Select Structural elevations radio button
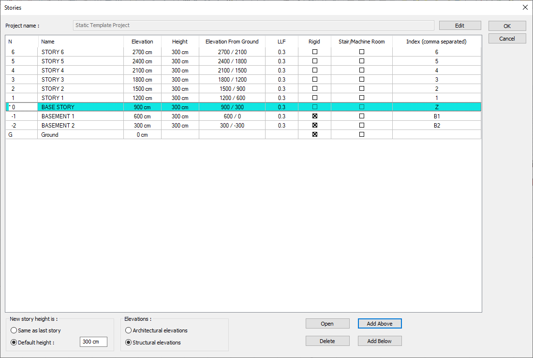 click(x=128, y=343)
